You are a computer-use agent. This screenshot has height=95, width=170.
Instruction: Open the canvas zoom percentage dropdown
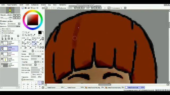coord(75,8)
